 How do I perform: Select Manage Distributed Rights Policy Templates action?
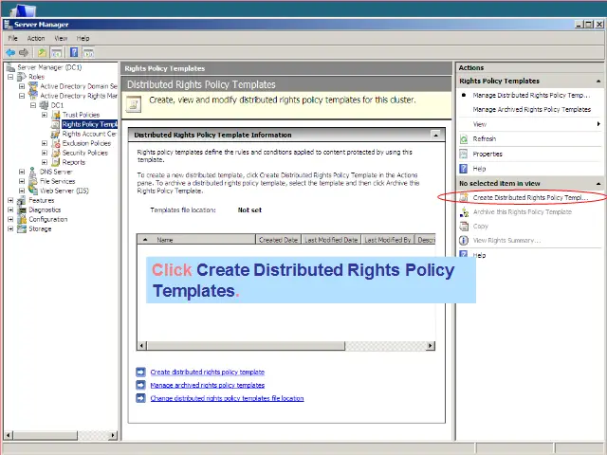531,95
